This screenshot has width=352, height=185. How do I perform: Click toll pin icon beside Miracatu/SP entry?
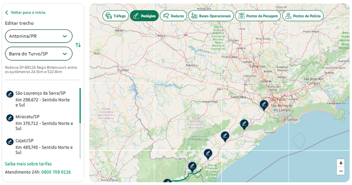click(x=10, y=118)
